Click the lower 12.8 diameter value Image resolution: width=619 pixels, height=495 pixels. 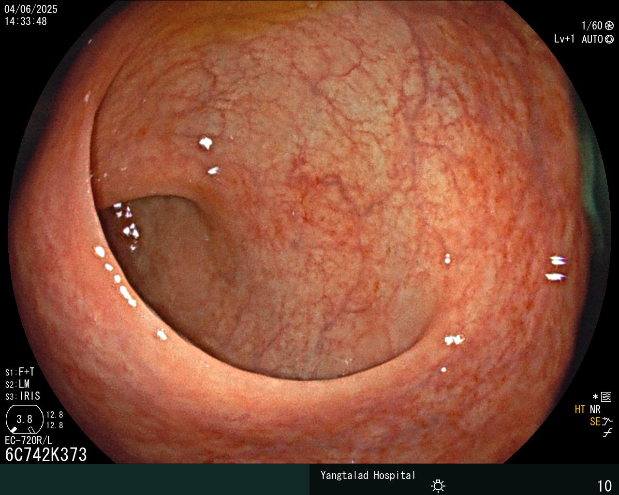pyautogui.click(x=55, y=425)
